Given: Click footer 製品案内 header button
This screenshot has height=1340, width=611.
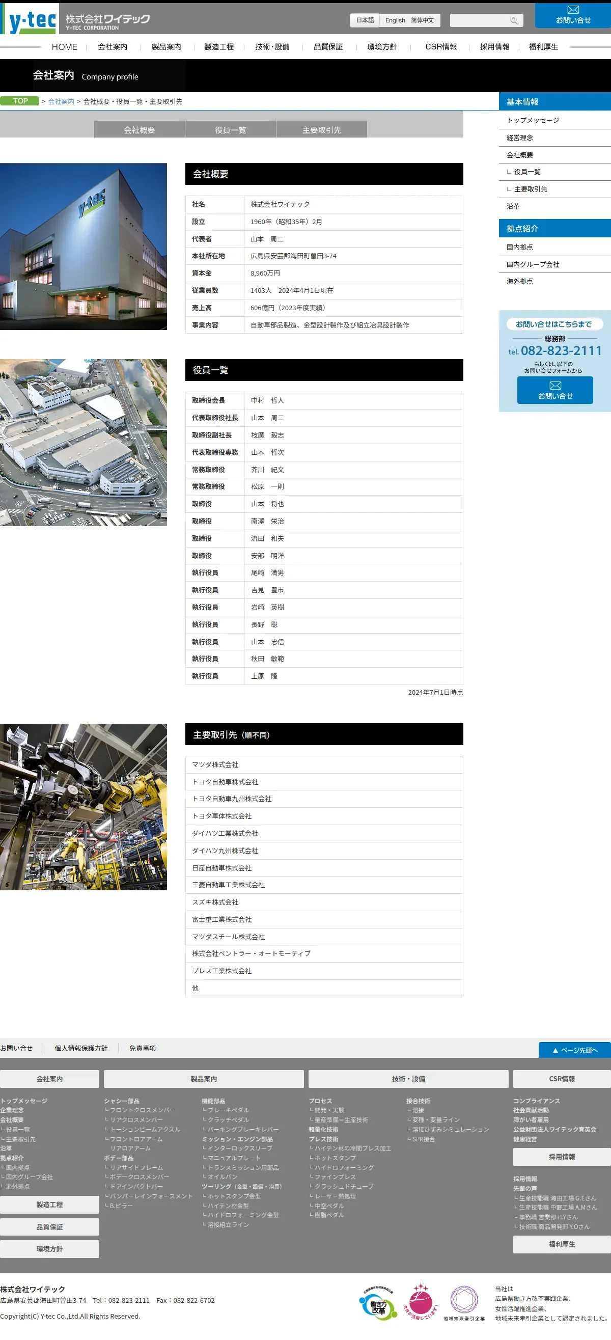Looking at the screenshot, I should [x=204, y=1079].
